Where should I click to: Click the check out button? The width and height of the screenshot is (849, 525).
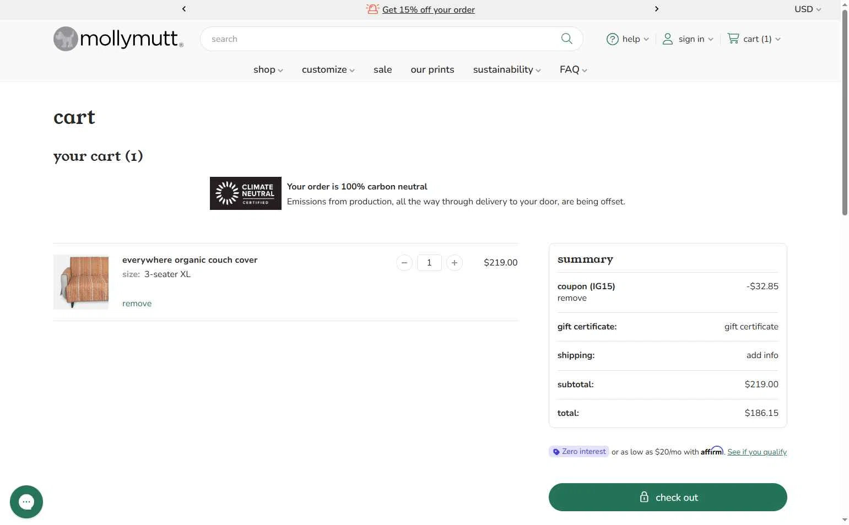pyautogui.click(x=668, y=497)
